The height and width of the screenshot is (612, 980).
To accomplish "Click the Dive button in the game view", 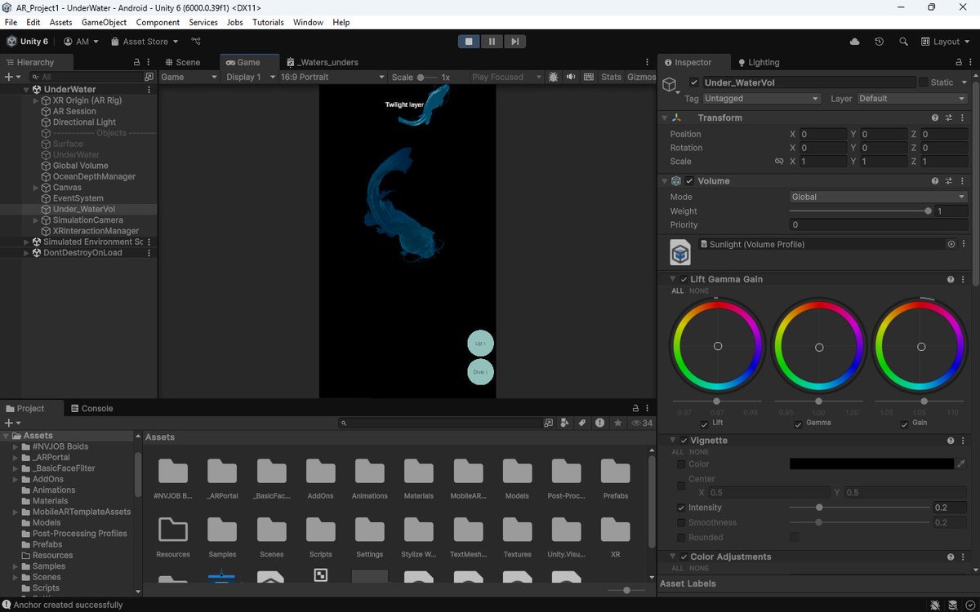I will click(480, 372).
